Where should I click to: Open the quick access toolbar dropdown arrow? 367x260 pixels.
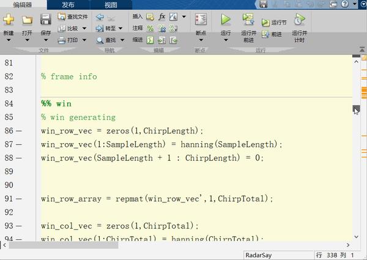pos(355,4)
